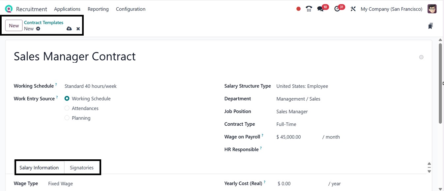The height and width of the screenshot is (191, 444).
Task: Click the gear actions icon beside New
Action: [38, 29]
